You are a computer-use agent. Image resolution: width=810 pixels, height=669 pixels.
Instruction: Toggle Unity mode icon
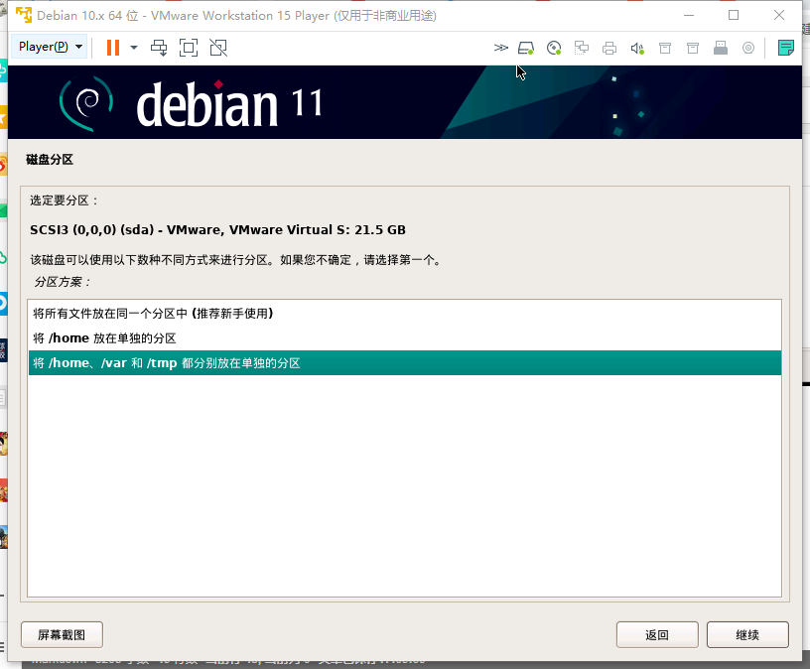click(x=218, y=48)
